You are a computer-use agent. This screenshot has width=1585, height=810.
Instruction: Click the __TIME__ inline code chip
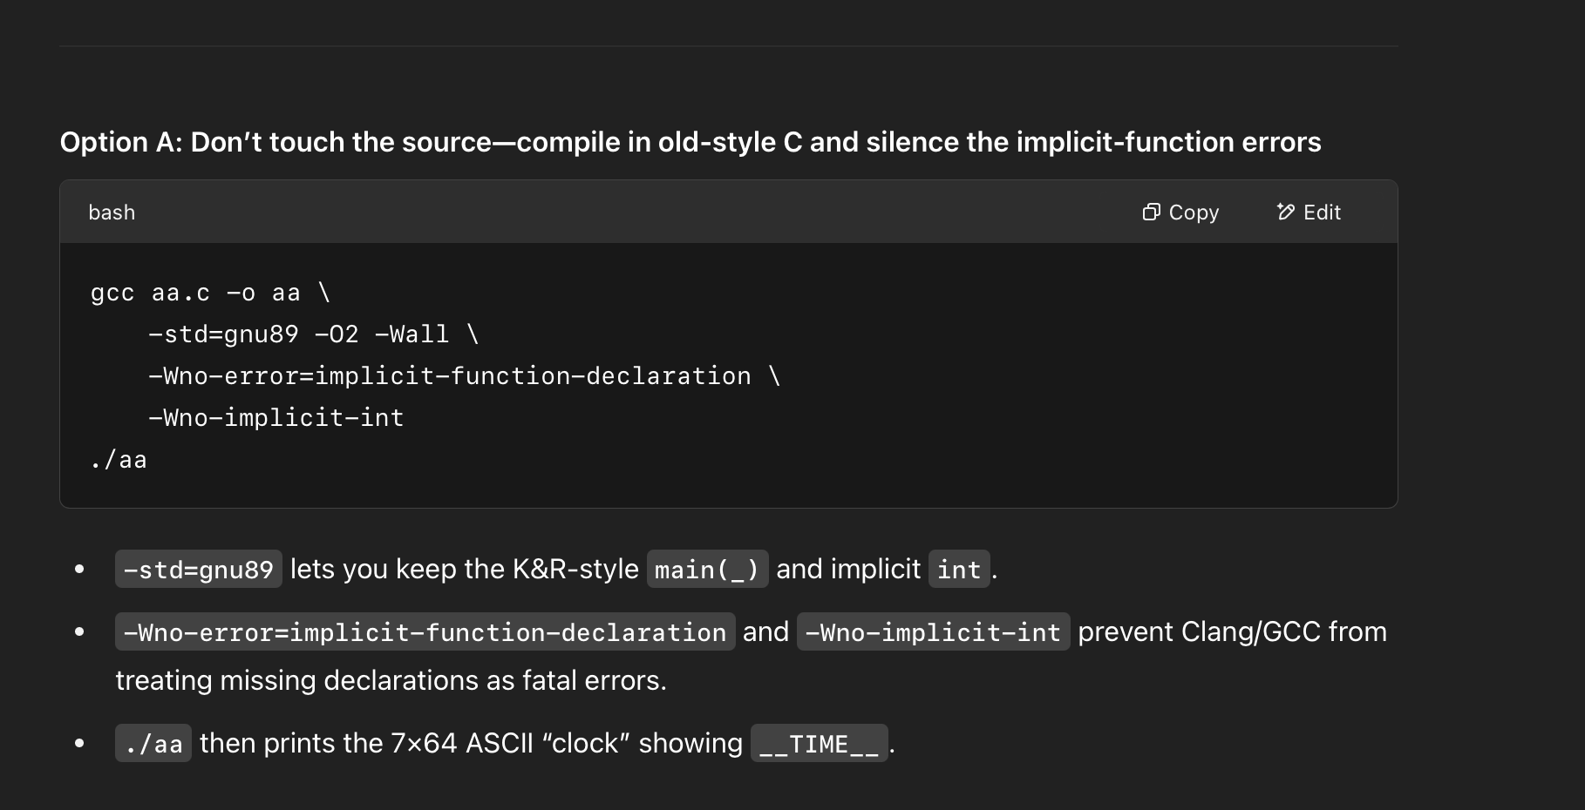click(x=819, y=744)
